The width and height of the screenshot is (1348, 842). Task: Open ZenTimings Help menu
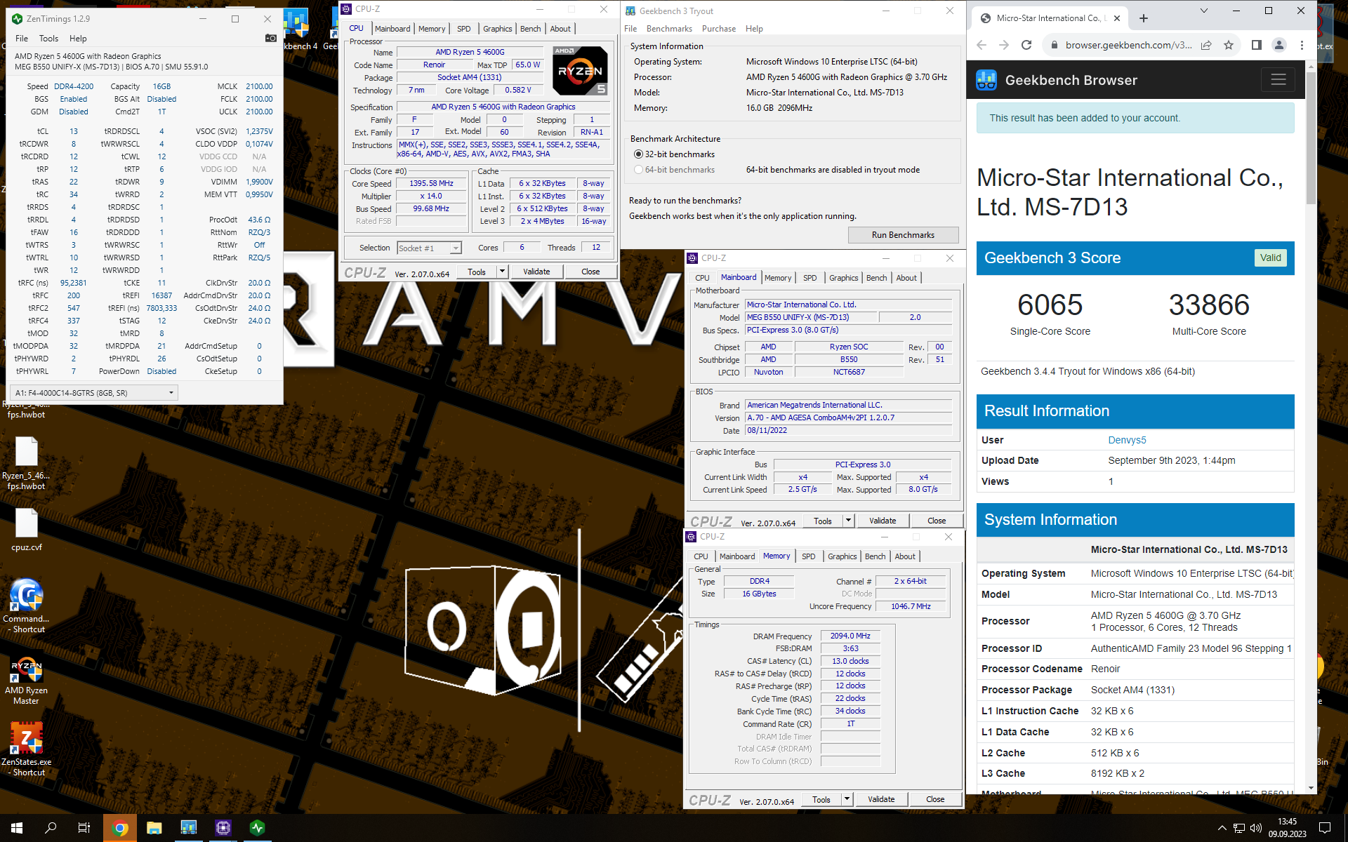[78, 39]
